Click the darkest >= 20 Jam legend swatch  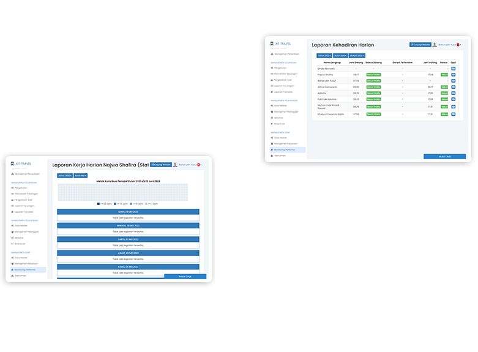click(99, 203)
